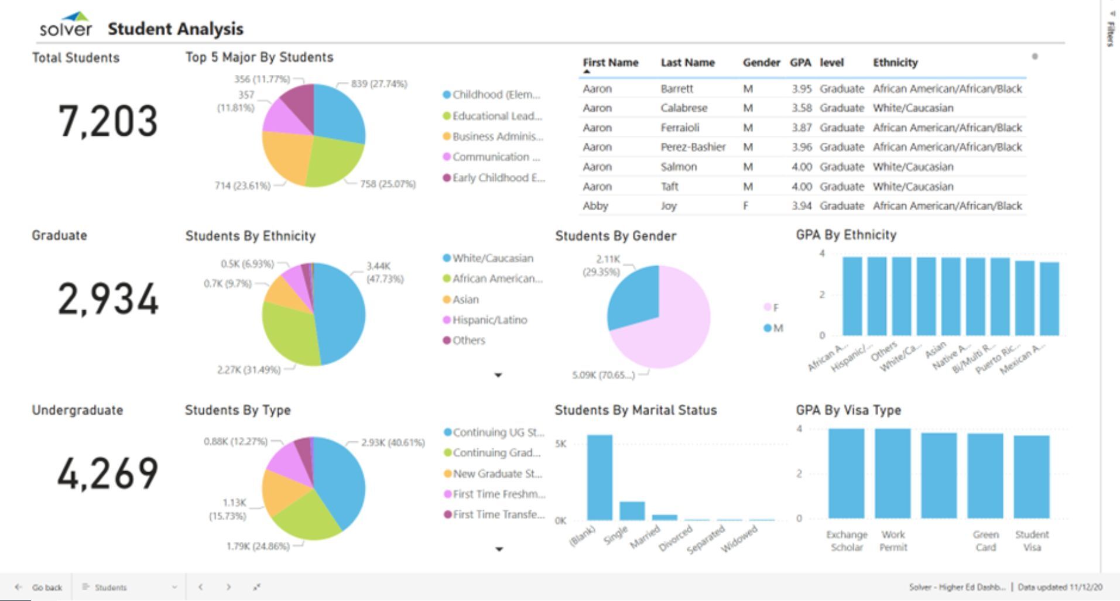This screenshot has height=601, width=1120.
Task: Go to the next report page
Action: click(x=228, y=587)
